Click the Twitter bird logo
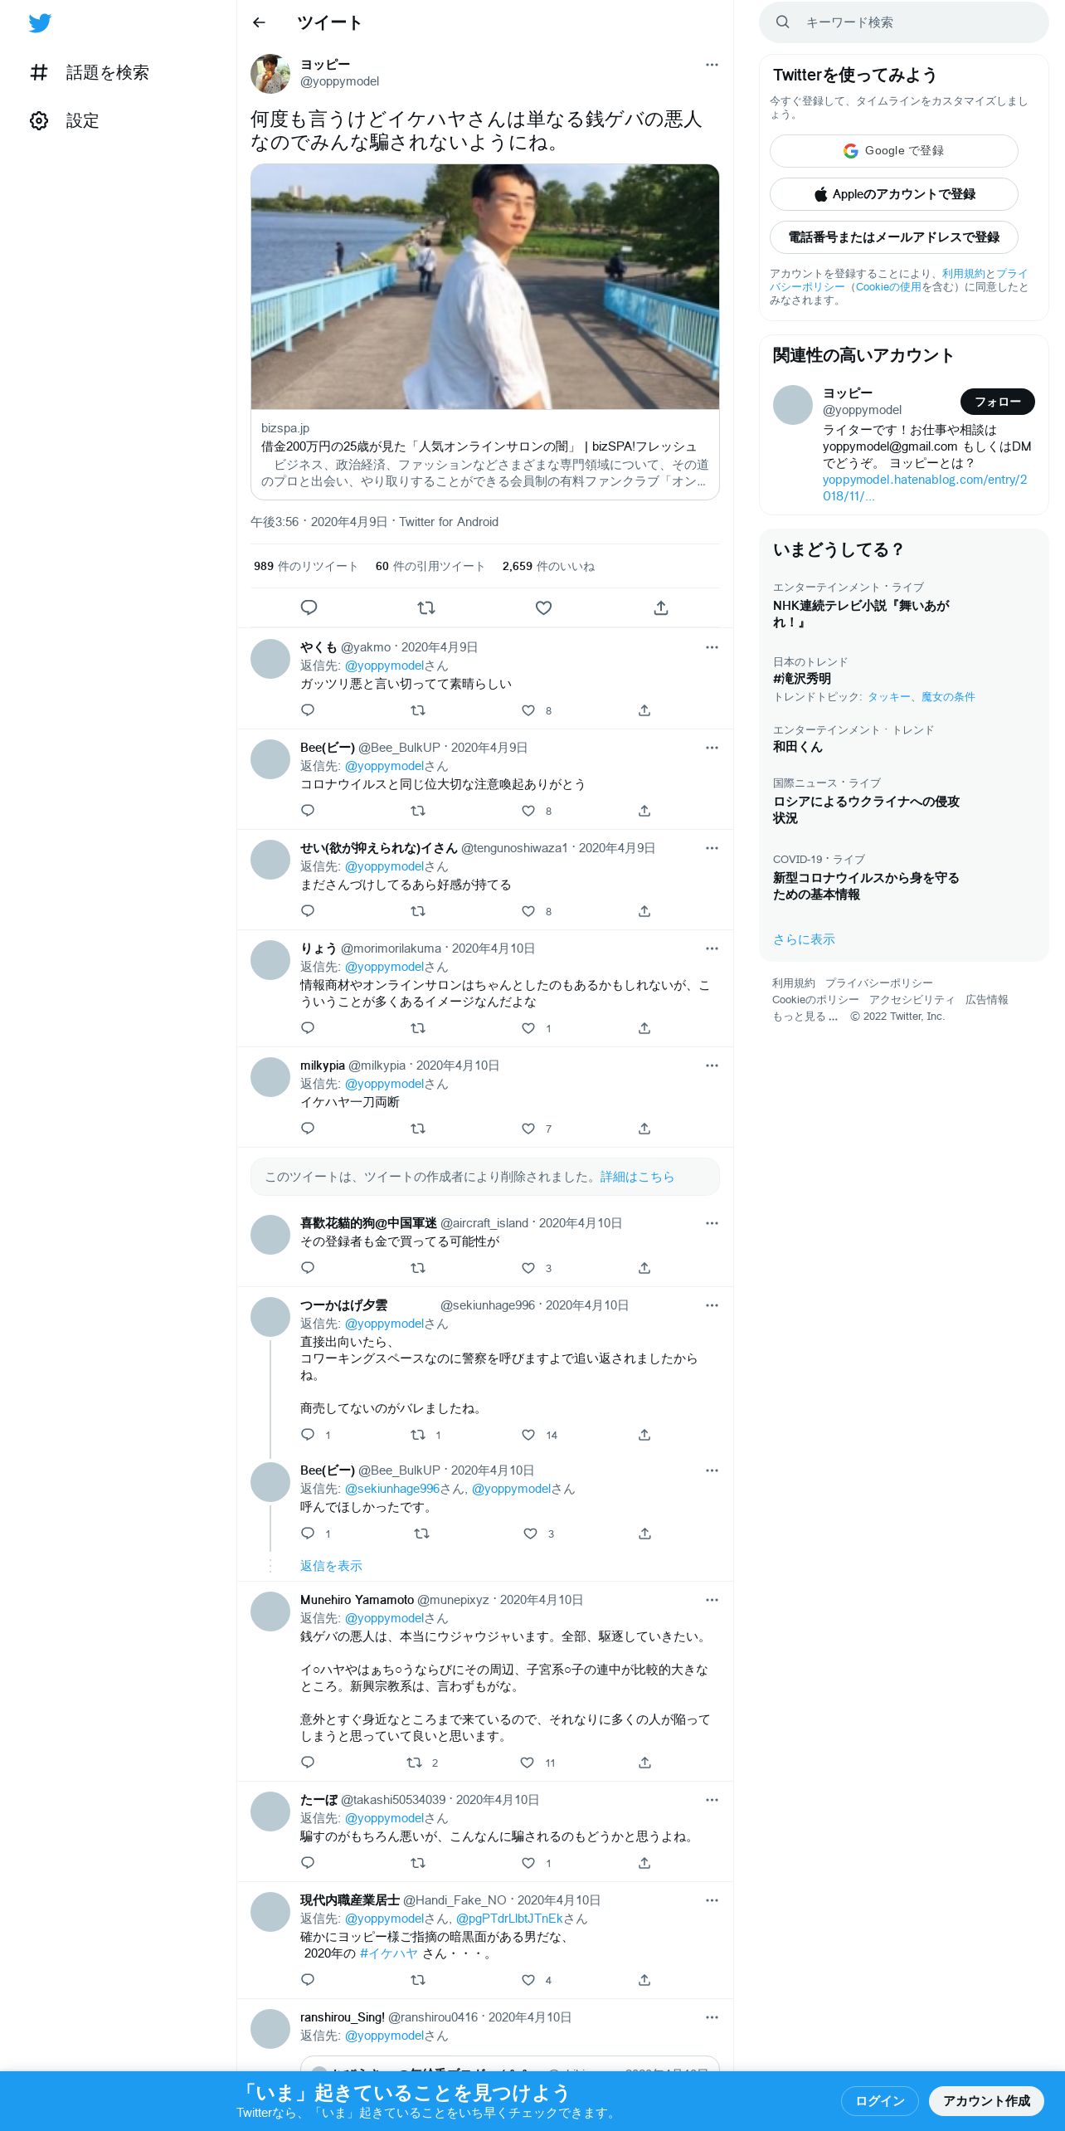The width and height of the screenshot is (1065, 2131). point(40,23)
